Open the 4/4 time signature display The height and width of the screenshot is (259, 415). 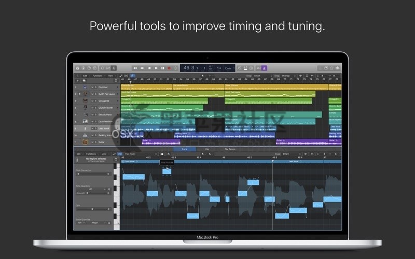219,68
